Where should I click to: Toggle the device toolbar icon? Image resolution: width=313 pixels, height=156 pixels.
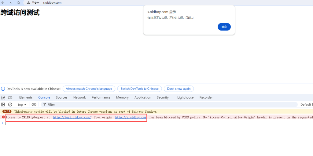point(10,98)
